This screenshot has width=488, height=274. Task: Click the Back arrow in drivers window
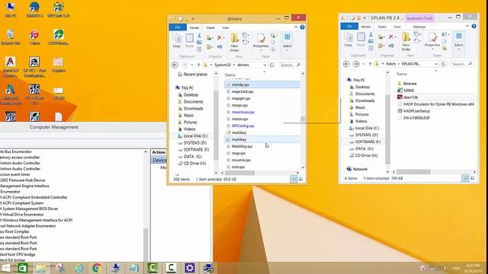coord(175,65)
